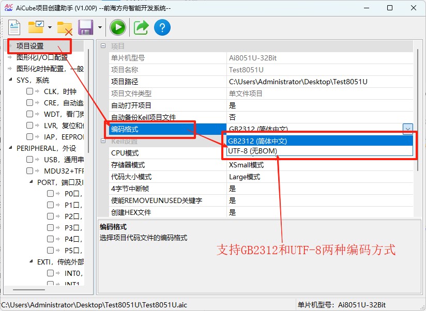Select 项目设置 in the tree
This screenshot has width=426, height=311.
30,46
